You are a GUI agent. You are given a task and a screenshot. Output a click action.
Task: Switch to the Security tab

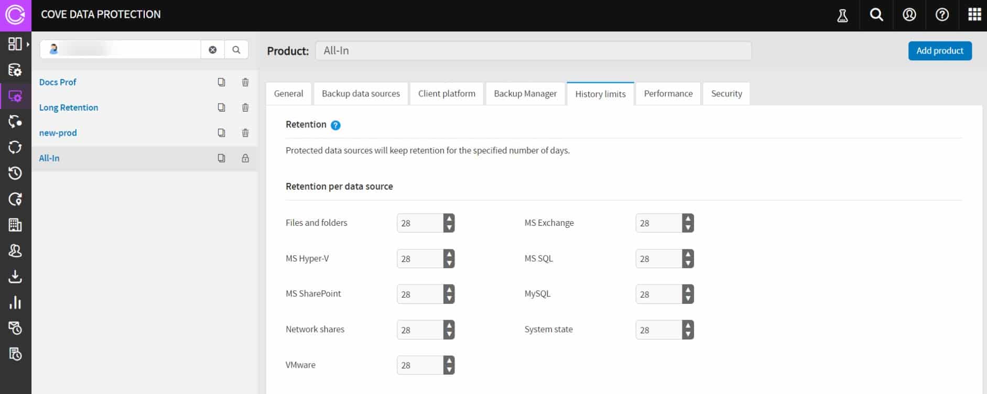pos(726,94)
